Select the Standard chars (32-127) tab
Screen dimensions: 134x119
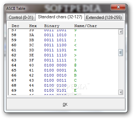(60, 17)
